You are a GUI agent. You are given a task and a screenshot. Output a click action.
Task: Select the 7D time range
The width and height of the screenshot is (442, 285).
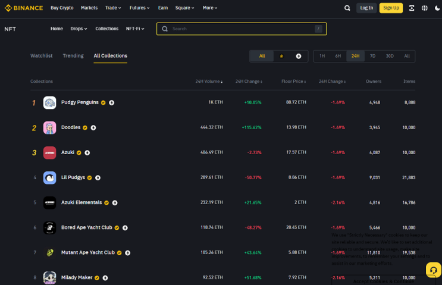click(x=372, y=56)
